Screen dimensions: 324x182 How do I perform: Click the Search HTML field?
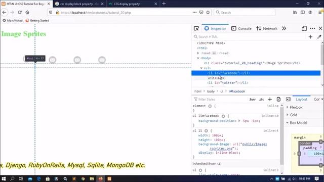(x=249, y=37)
